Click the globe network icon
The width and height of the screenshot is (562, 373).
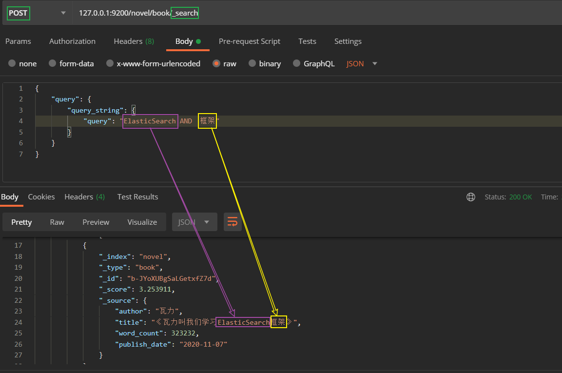coord(471,197)
